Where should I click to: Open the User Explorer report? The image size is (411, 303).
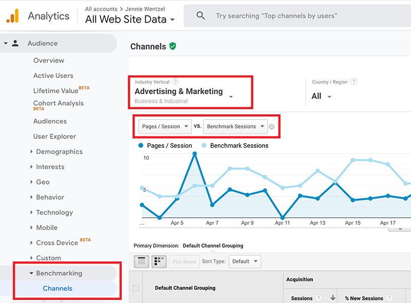point(54,136)
